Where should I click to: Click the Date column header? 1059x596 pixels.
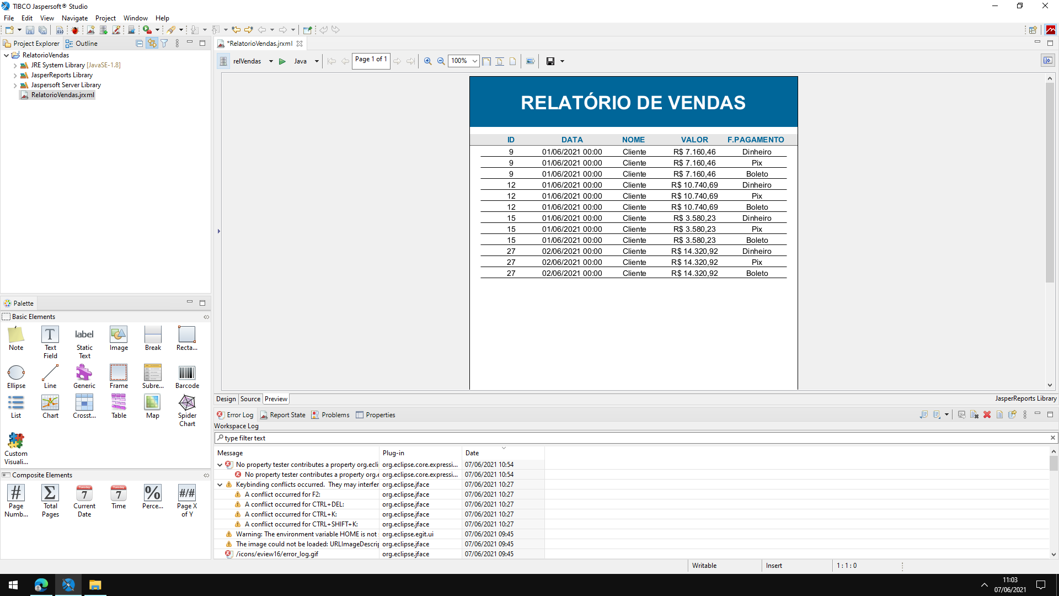pyautogui.click(x=472, y=453)
